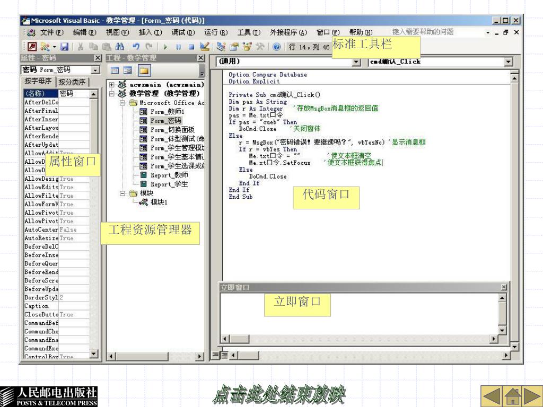Open the 调试 (Debug) menu
This screenshot has width=543, height=407.
click(182, 32)
